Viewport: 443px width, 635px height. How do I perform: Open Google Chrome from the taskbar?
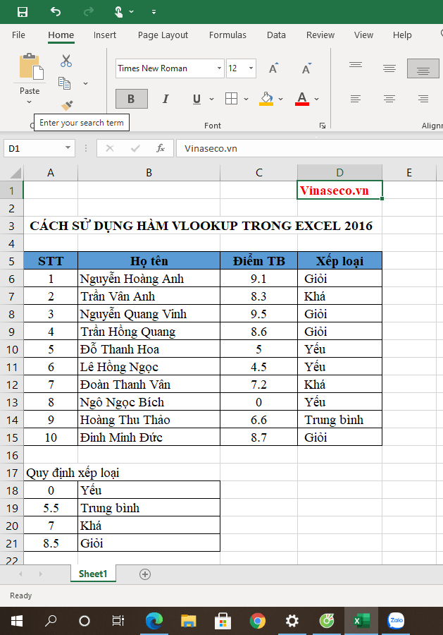click(258, 621)
